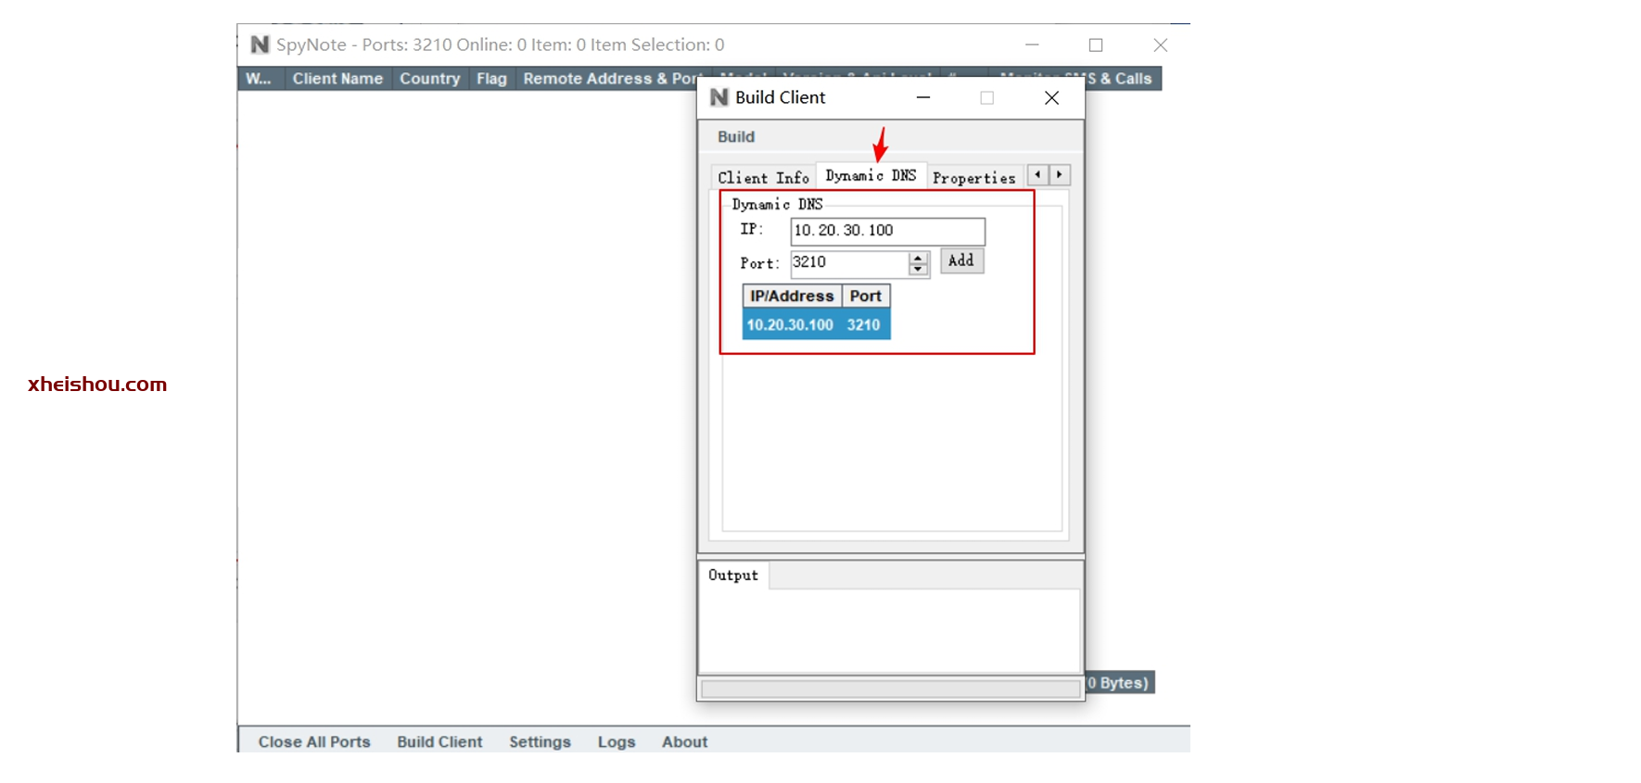
Task: Click the W... column header
Action: [x=260, y=79]
